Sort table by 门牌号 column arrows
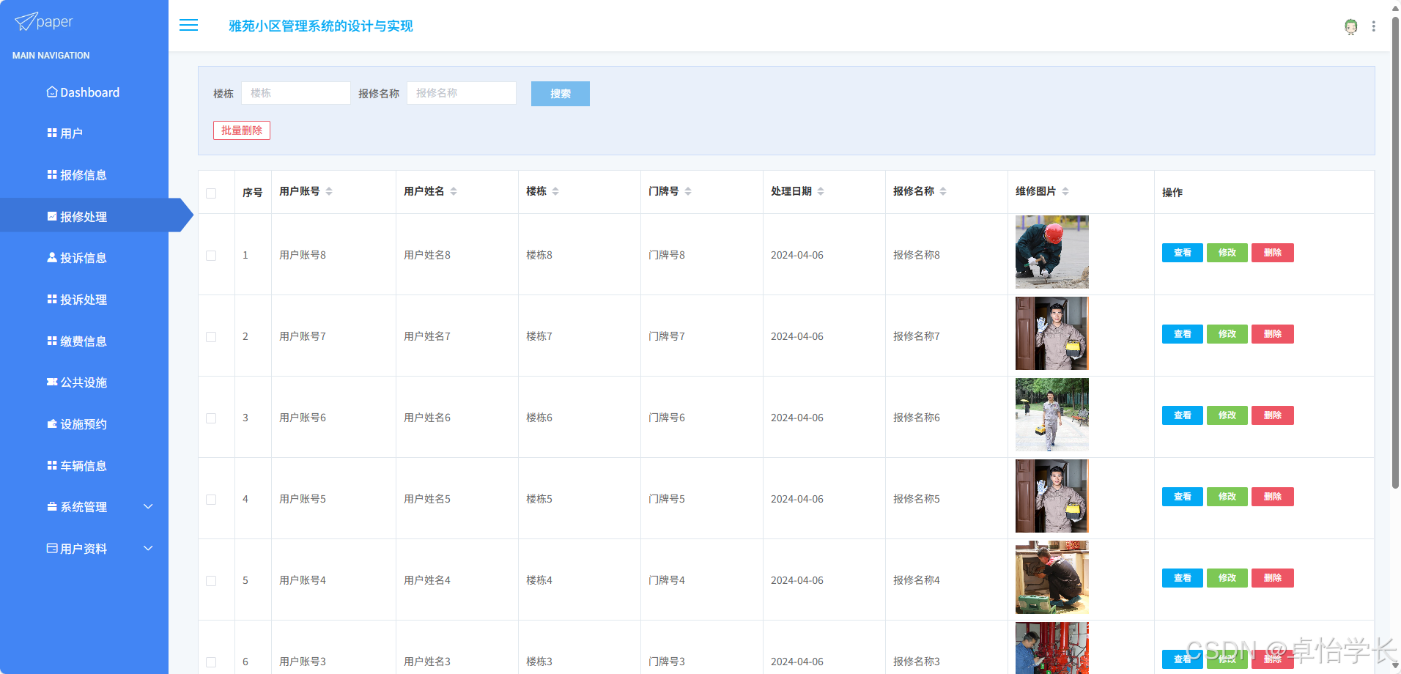The height and width of the screenshot is (674, 1401). tap(688, 191)
